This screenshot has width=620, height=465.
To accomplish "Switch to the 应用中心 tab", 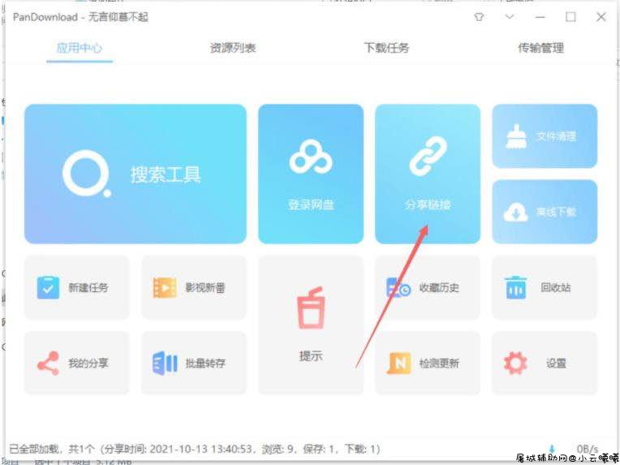I will pyautogui.click(x=80, y=48).
